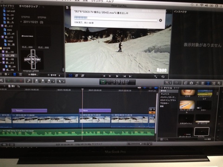Open the Retime speed menu

tap(177, 83)
